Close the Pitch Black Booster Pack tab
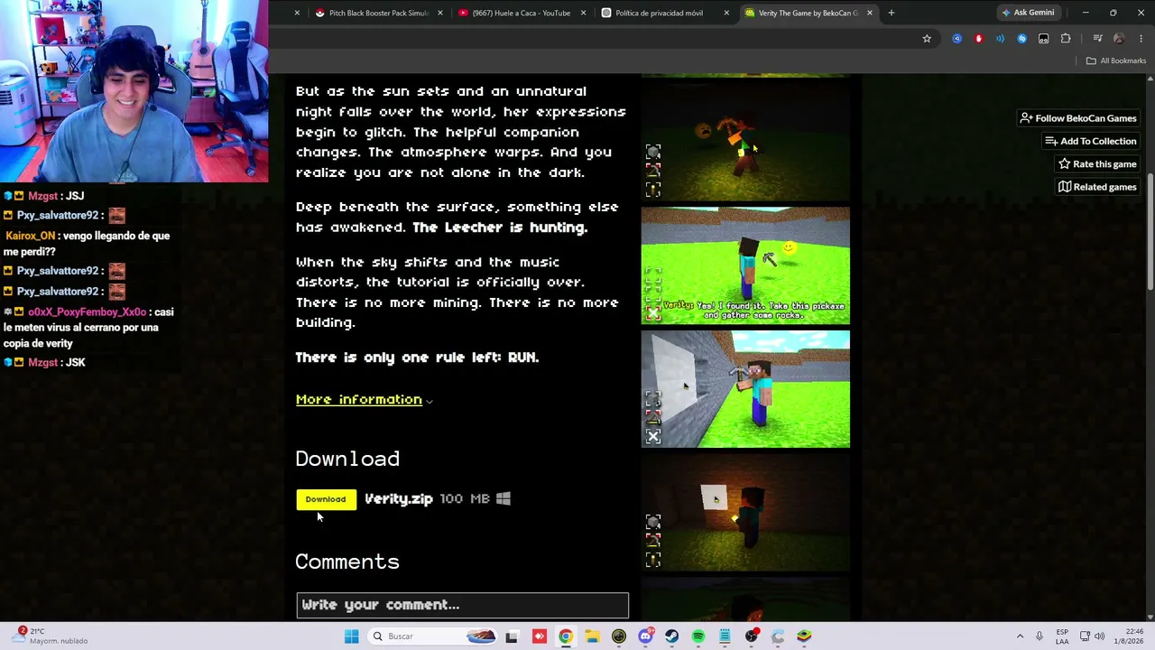The width and height of the screenshot is (1155, 650). tap(440, 13)
